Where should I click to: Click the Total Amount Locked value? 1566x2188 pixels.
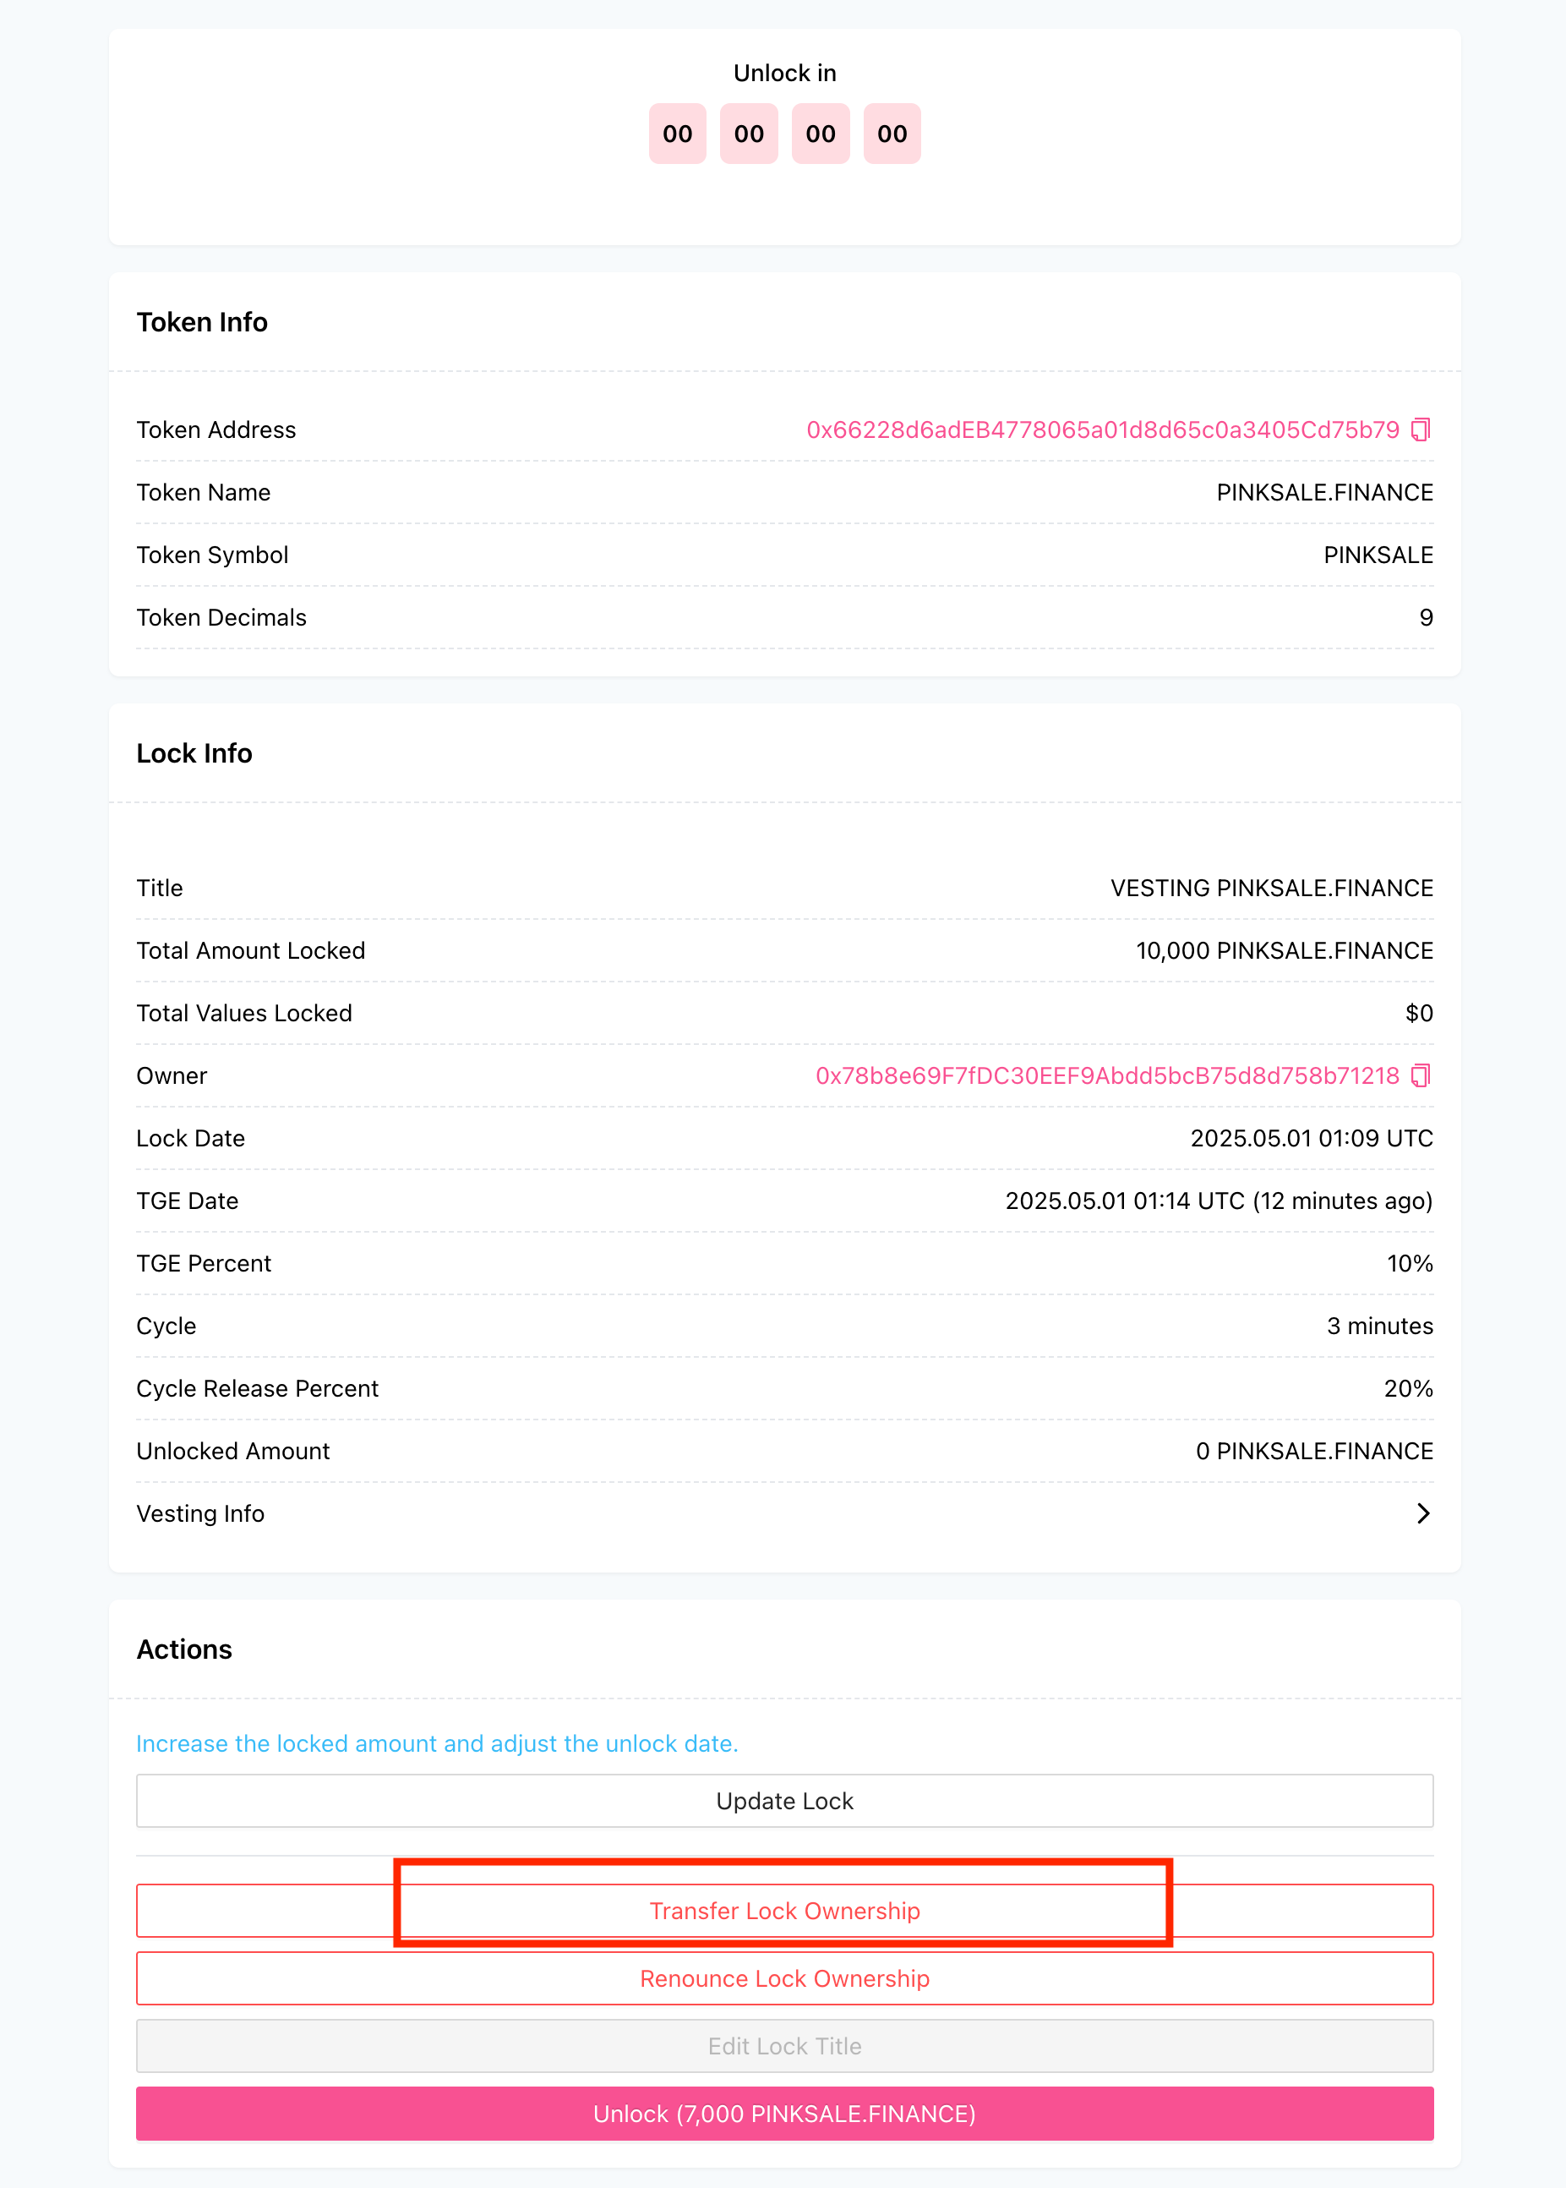[x=1285, y=951]
